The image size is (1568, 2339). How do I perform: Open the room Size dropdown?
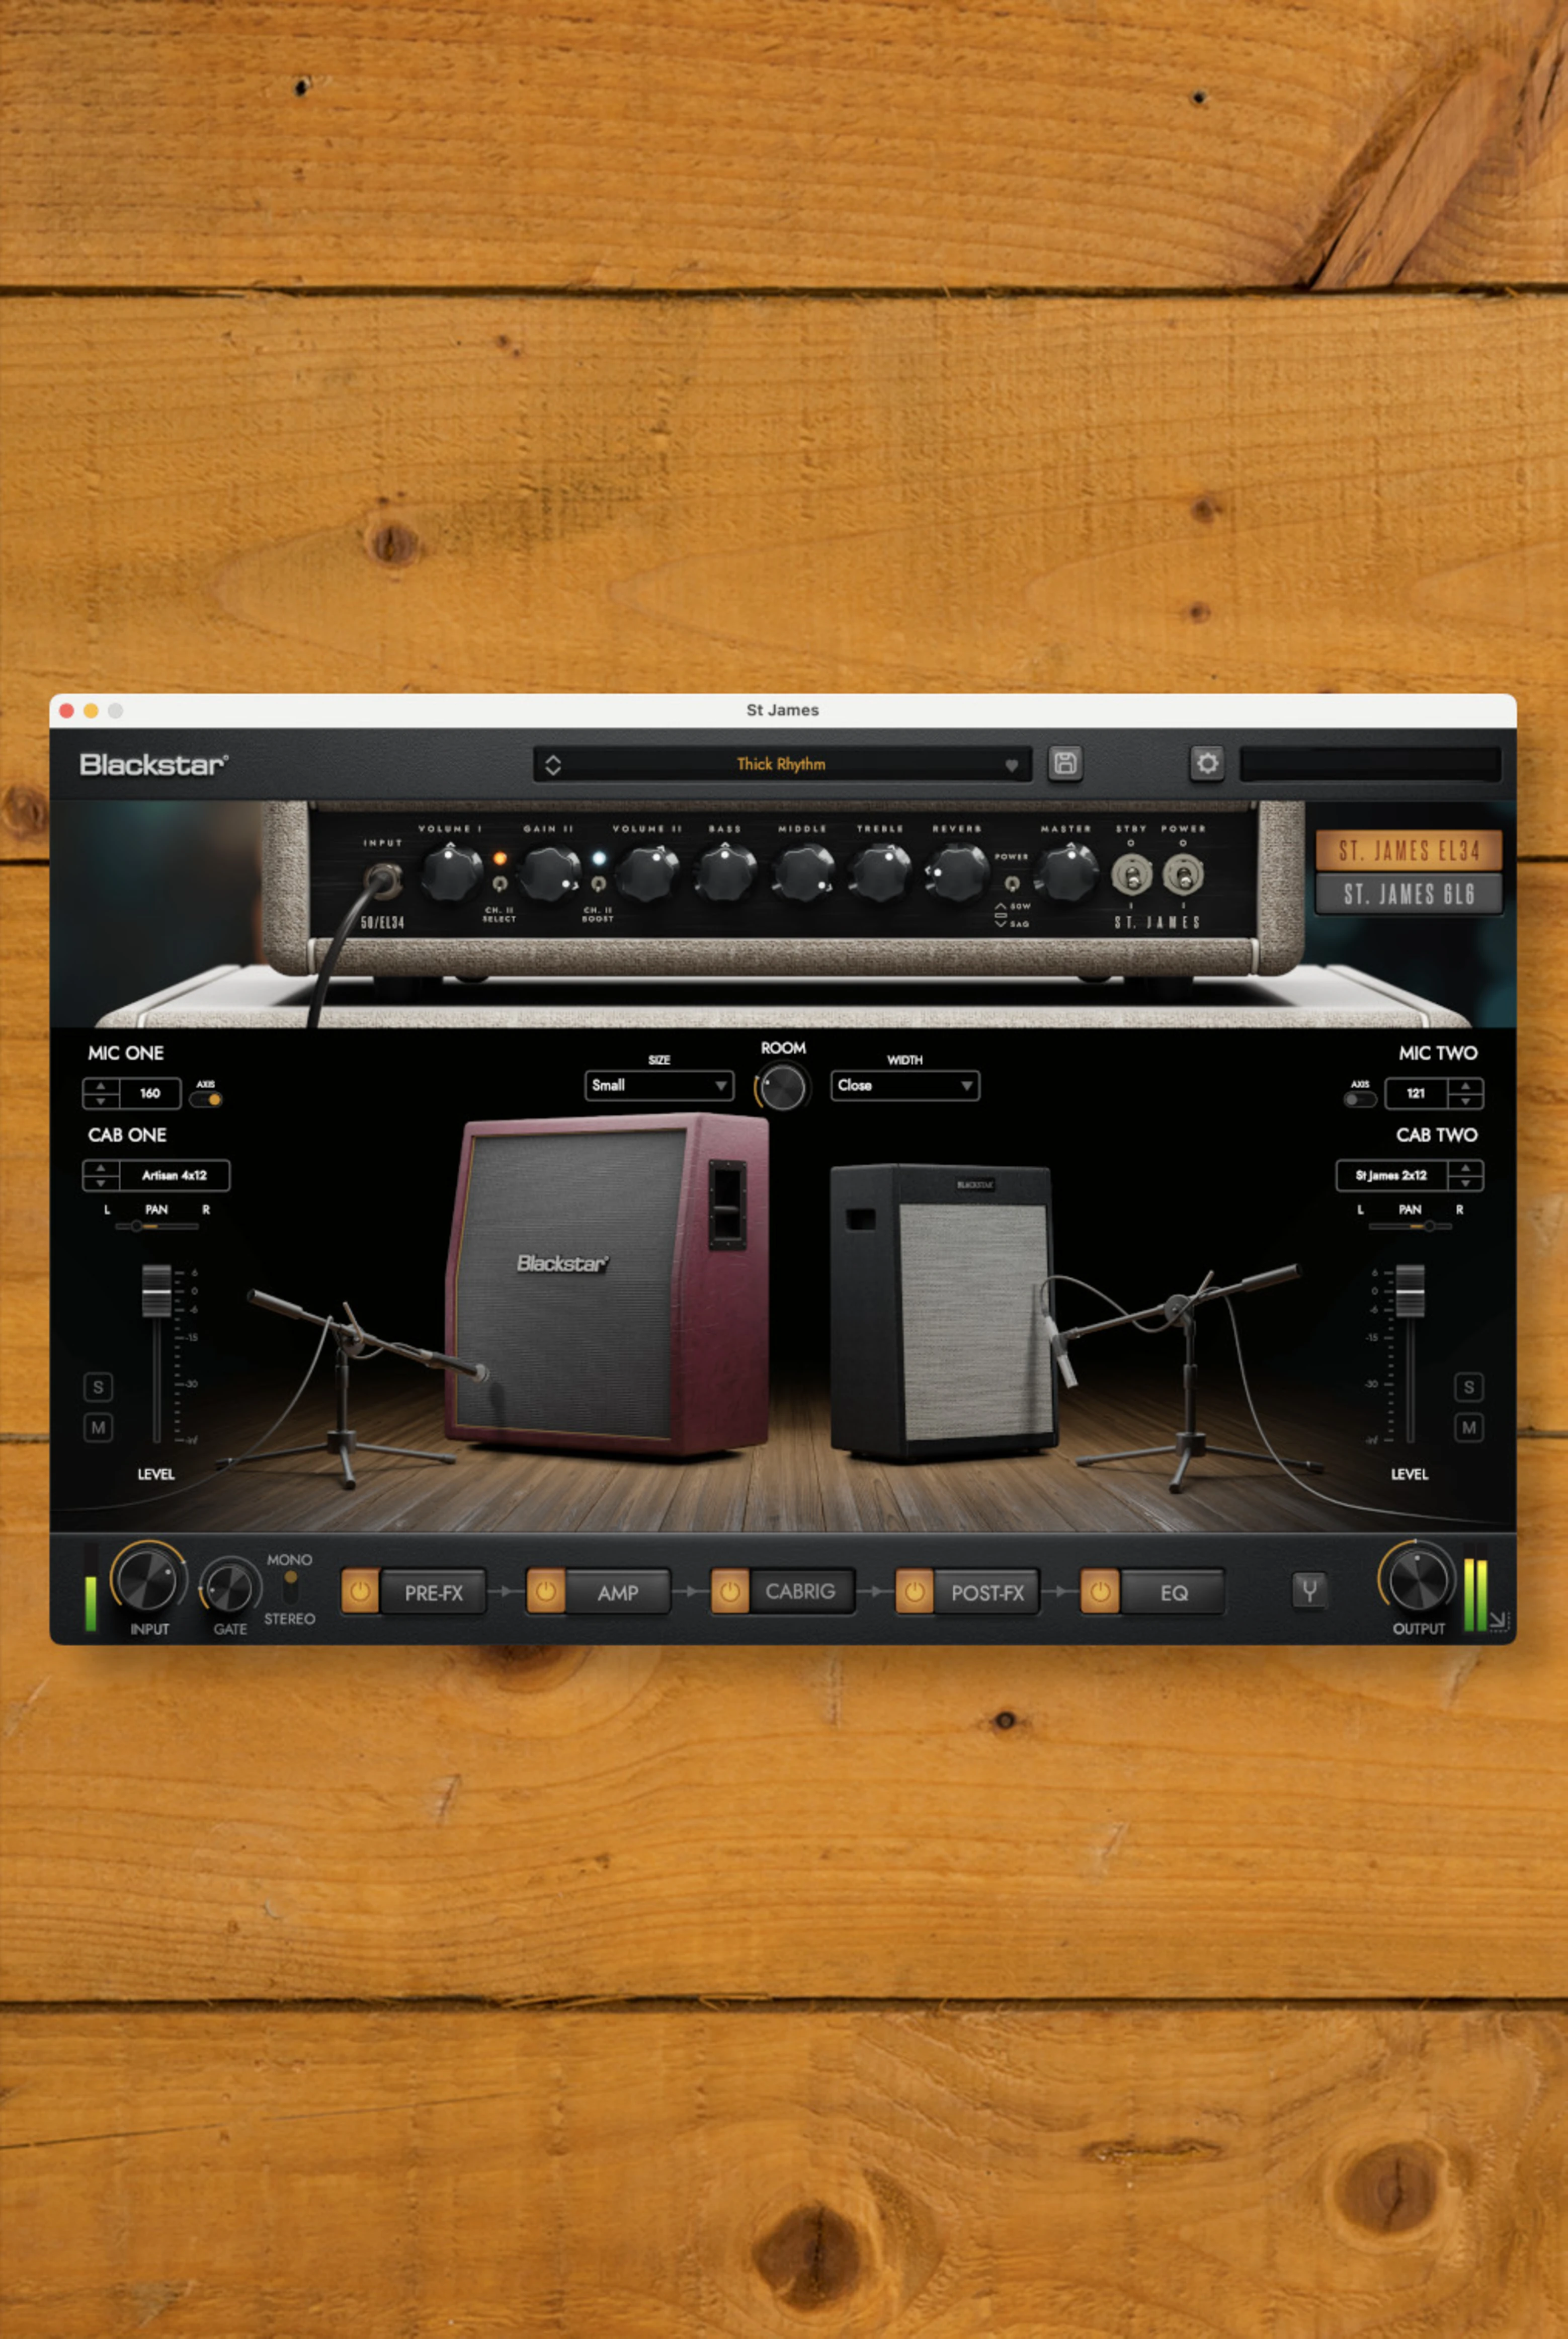659,1085
